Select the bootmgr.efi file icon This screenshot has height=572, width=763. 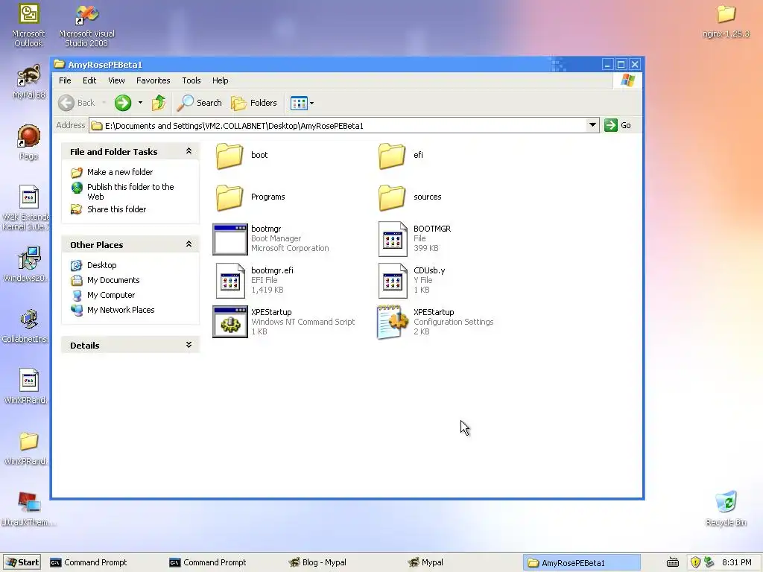[x=230, y=281]
